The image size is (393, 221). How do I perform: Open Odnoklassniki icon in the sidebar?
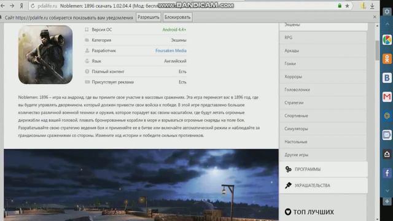coord(387,59)
